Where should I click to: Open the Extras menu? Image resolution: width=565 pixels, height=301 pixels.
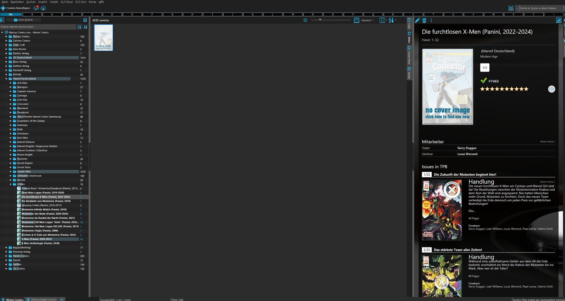[92, 2]
